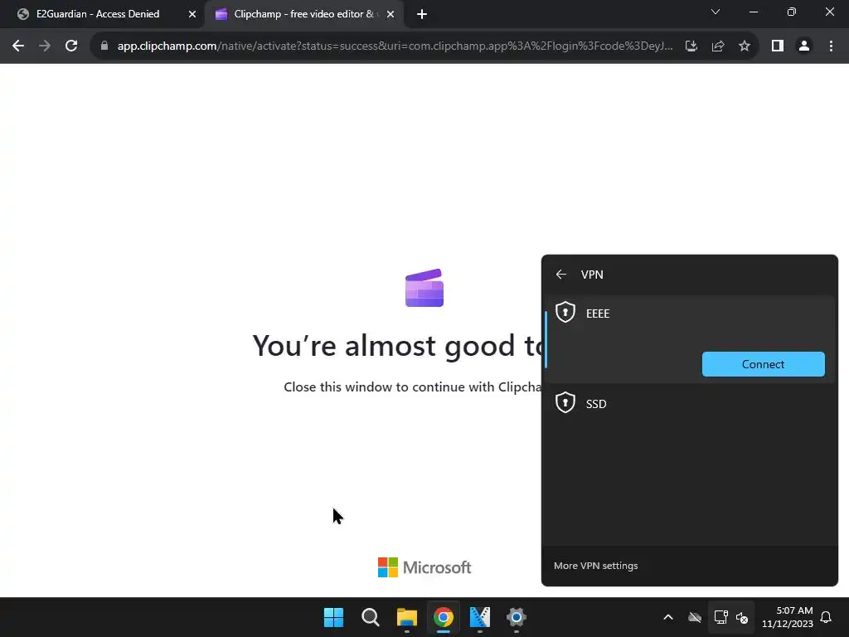The image size is (849, 637).
Task: Close the E2Guardian tab
Action: pyautogui.click(x=192, y=14)
